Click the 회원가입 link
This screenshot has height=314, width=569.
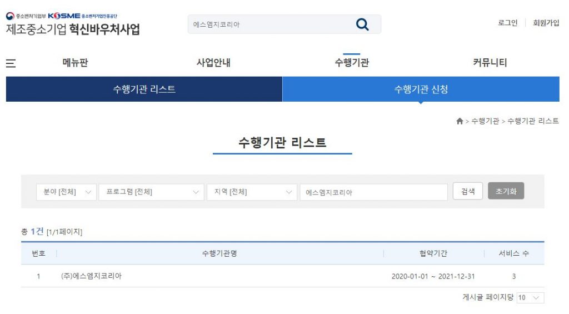[x=546, y=23]
